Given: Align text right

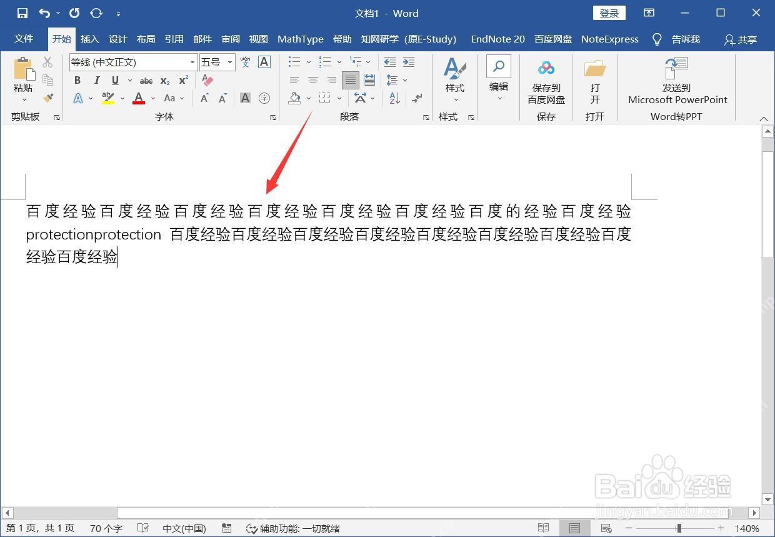Looking at the screenshot, I should click(x=331, y=80).
